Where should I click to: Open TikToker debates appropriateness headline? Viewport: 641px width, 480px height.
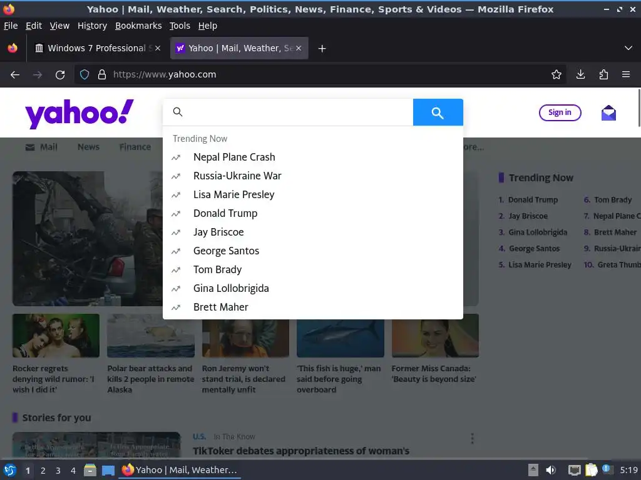[x=301, y=451]
